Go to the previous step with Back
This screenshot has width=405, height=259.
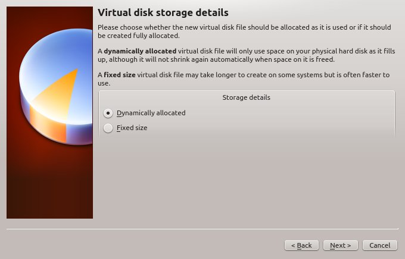[x=301, y=245]
